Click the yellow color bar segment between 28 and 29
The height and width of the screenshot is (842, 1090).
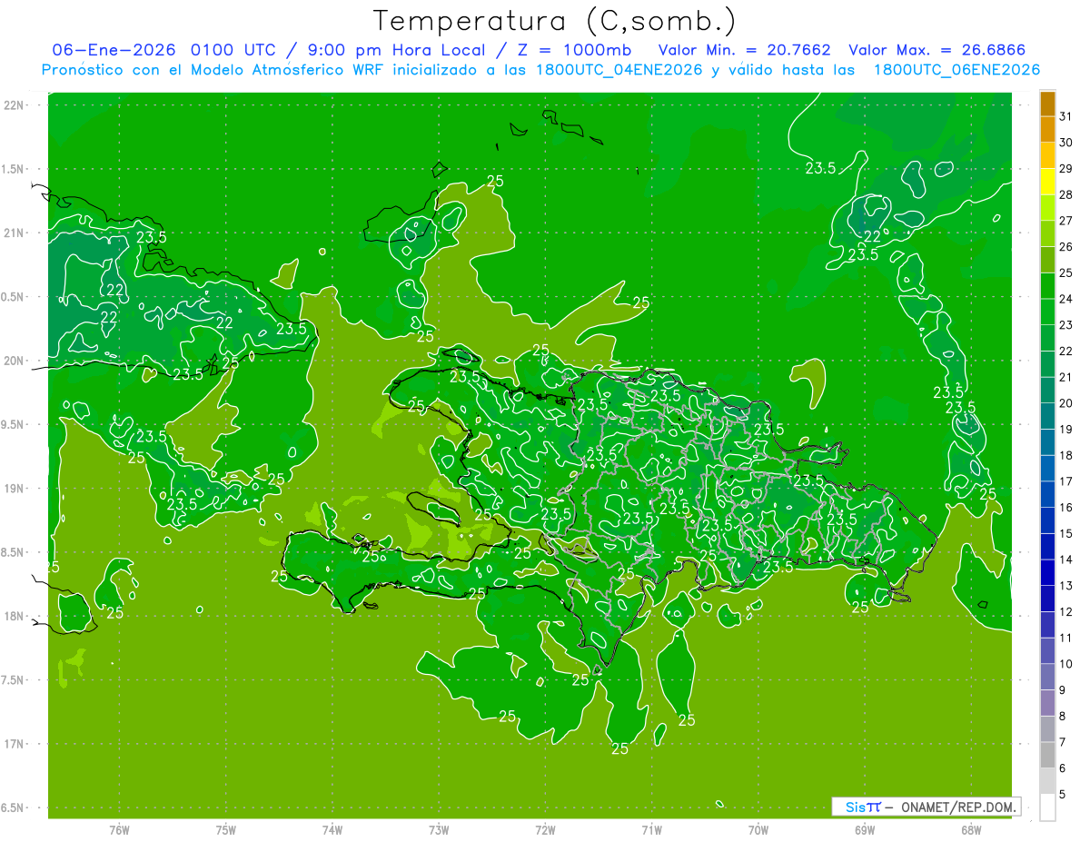1047,182
